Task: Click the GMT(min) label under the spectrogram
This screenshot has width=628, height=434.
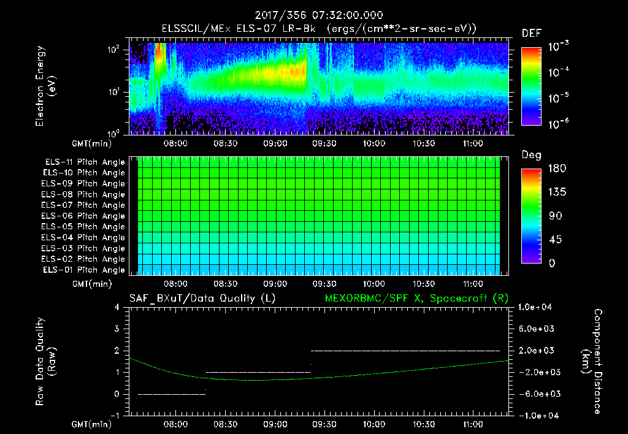Action: [x=91, y=143]
